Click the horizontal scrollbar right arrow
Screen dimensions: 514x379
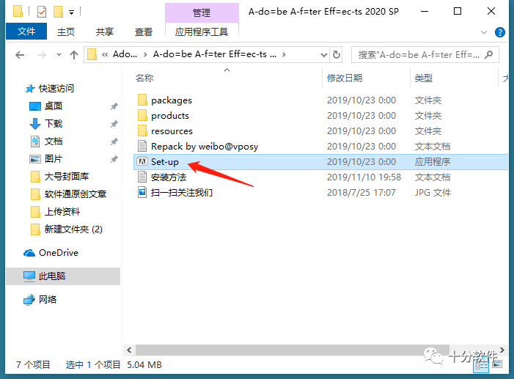(x=502, y=350)
